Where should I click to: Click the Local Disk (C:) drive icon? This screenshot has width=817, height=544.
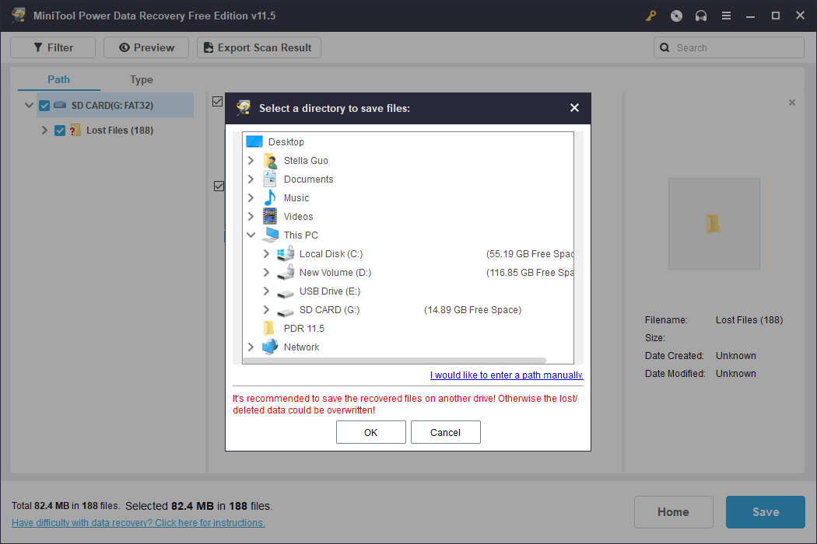click(286, 253)
